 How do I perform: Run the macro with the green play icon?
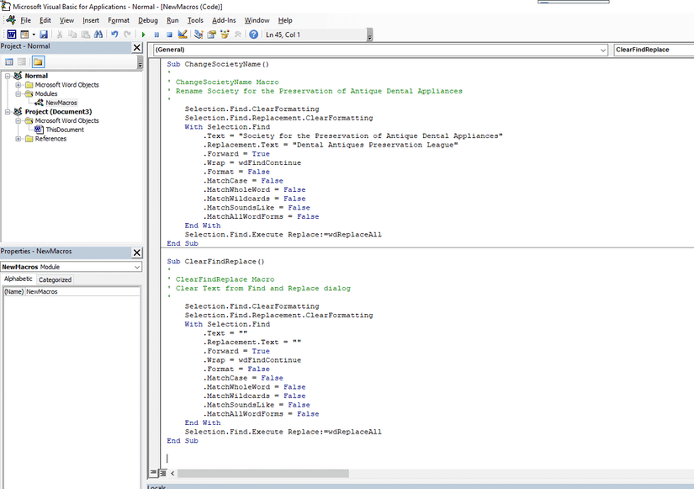(x=144, y=35)
